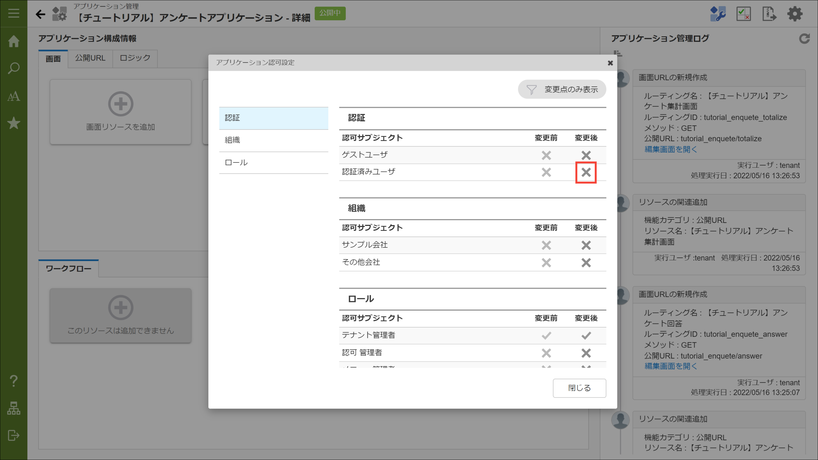Image resolution: width=818 pixels, height=460 pixels.
Task: Open the hamburger menu in the sidebar
Action: tap(14, 13)
